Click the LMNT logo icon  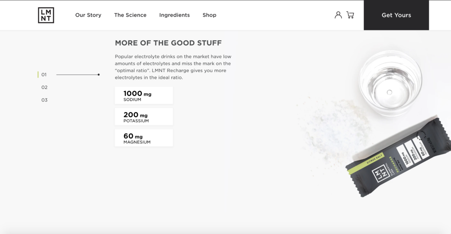(x=46, y=15)
